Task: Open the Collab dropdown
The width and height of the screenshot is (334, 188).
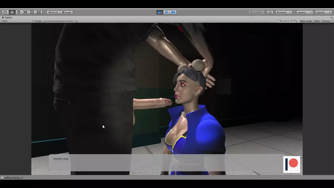Action: 257,12
